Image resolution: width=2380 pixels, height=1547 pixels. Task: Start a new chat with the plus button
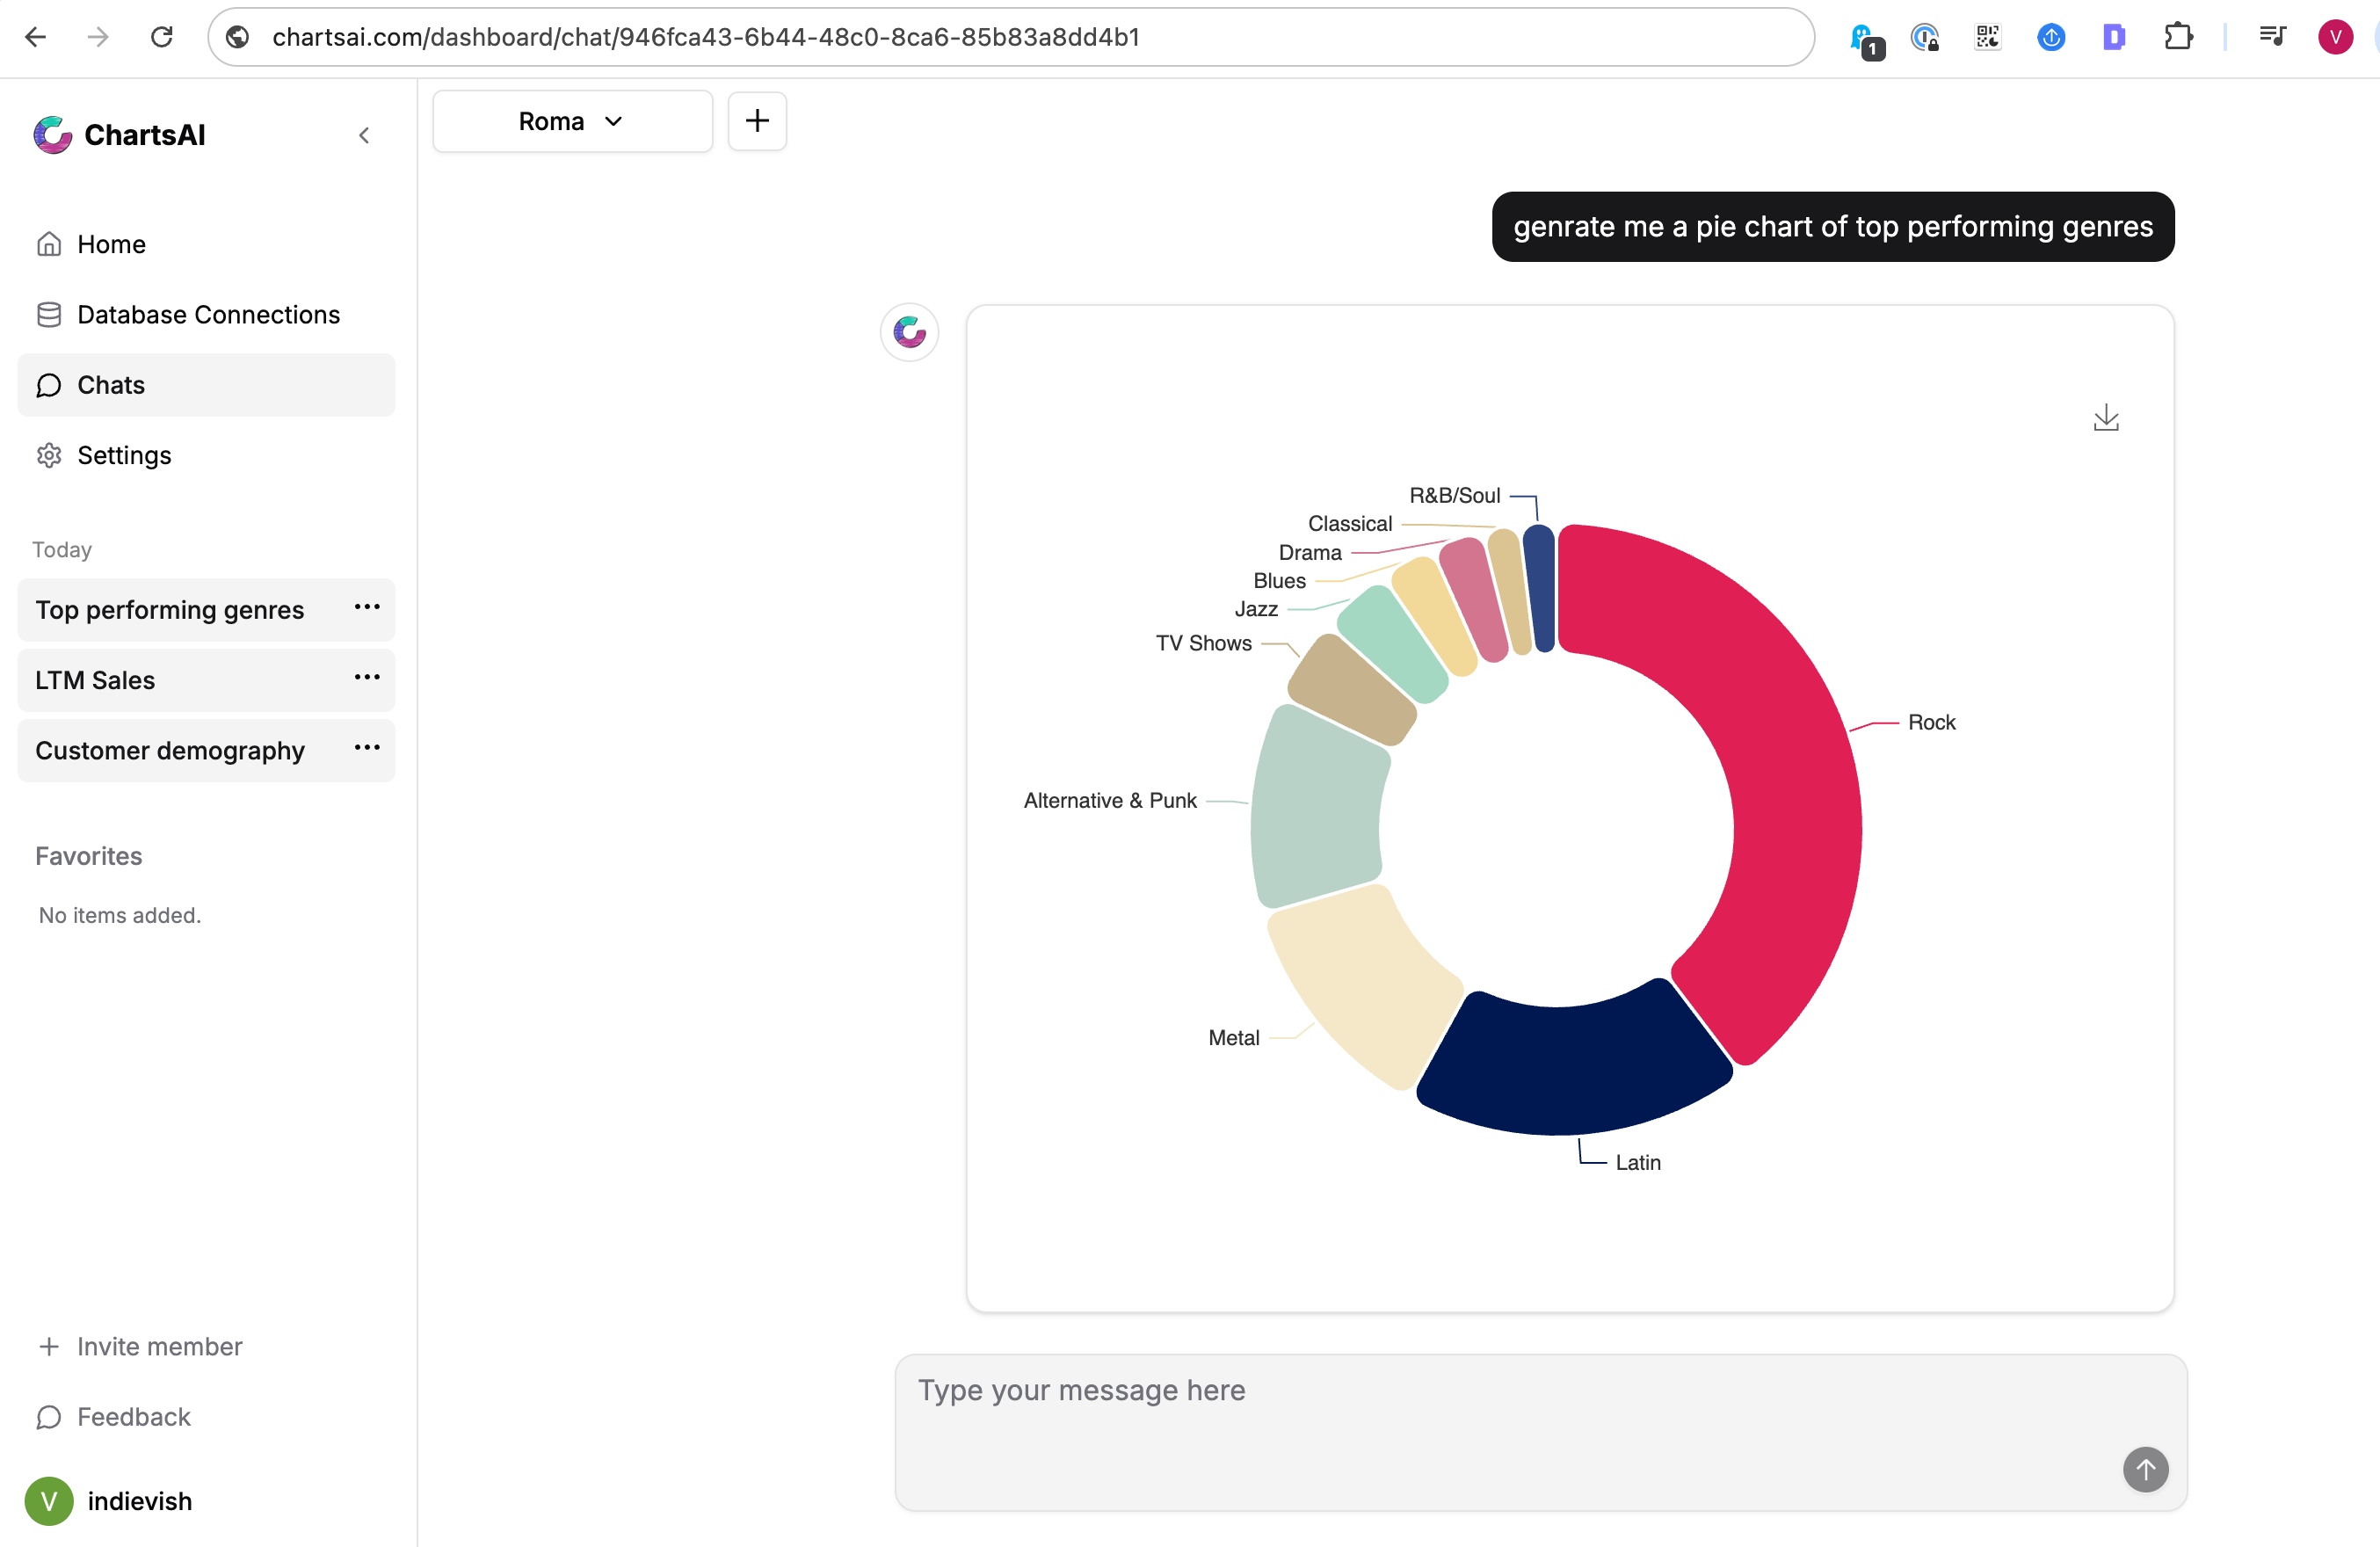757,121
